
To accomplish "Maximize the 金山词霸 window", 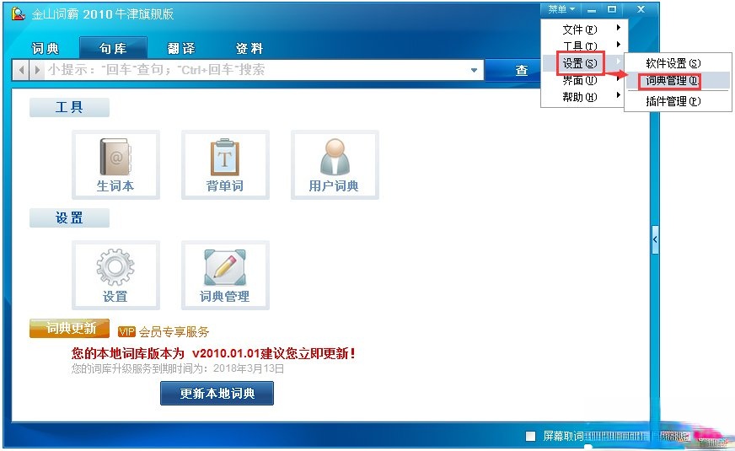I will pos(612,9).
